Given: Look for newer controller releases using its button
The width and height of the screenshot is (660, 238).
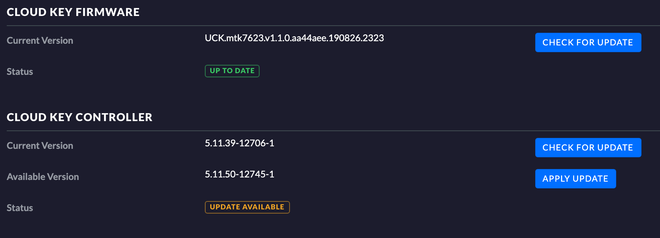Looking at the screenshot, I should point(588,148).
